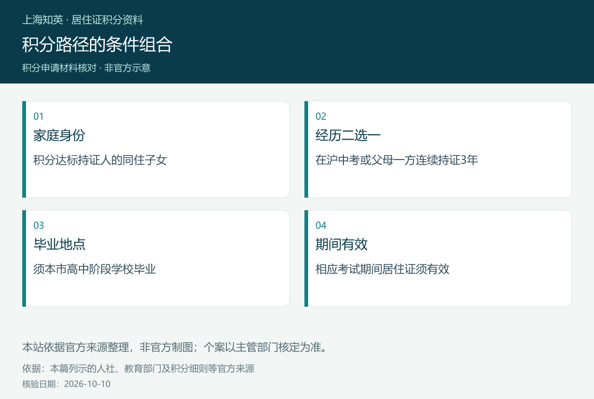Select the page title '积分路径的条件组合'
The height and width of the screenshot is (399, 594).
pos(97,45)
